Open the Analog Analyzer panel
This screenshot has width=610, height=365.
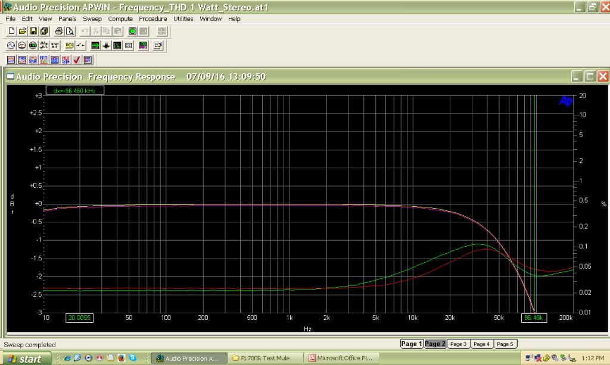(22, 45)
